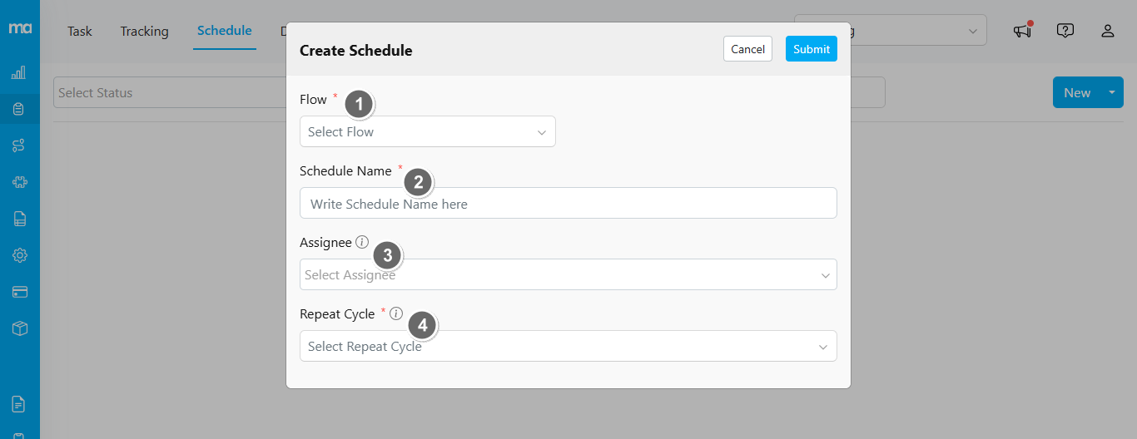
Task: Switch to the Tracking tab
Action: [x=144, y=31]
